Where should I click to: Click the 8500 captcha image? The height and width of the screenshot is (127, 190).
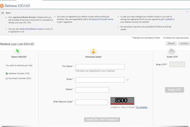pos(122,101)
